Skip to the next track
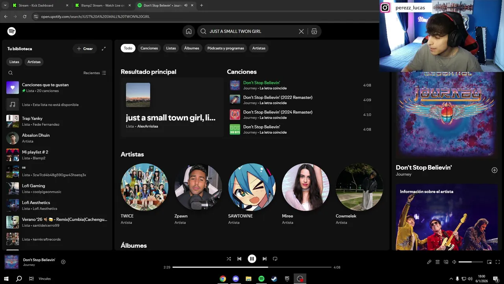Image resolution: width=504 pixels, height=284 pixels. (x=265, y=259)
